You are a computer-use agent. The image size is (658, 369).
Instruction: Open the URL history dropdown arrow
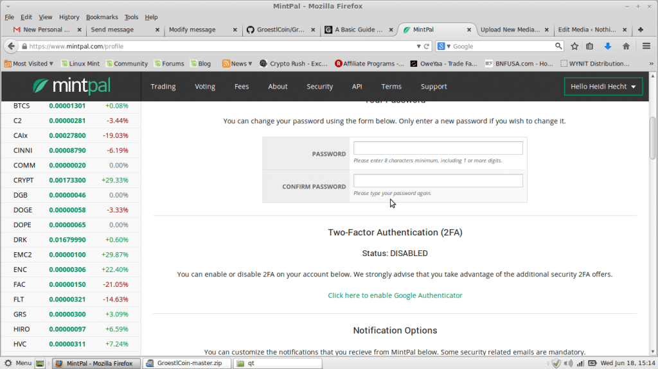click(418, 46)
